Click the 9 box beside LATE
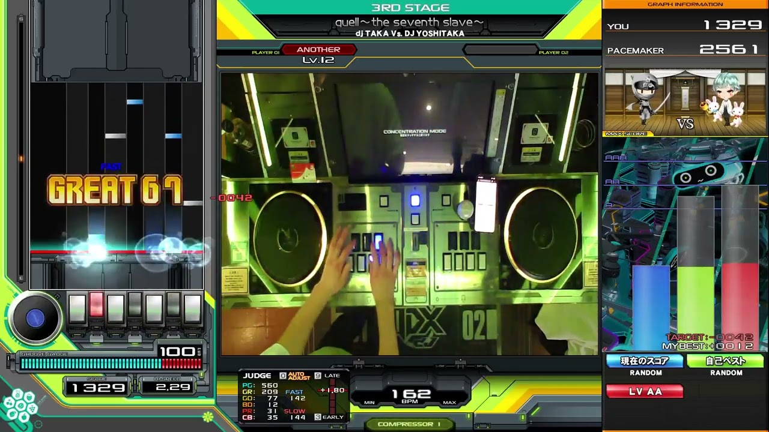 (x=317, y=376)
